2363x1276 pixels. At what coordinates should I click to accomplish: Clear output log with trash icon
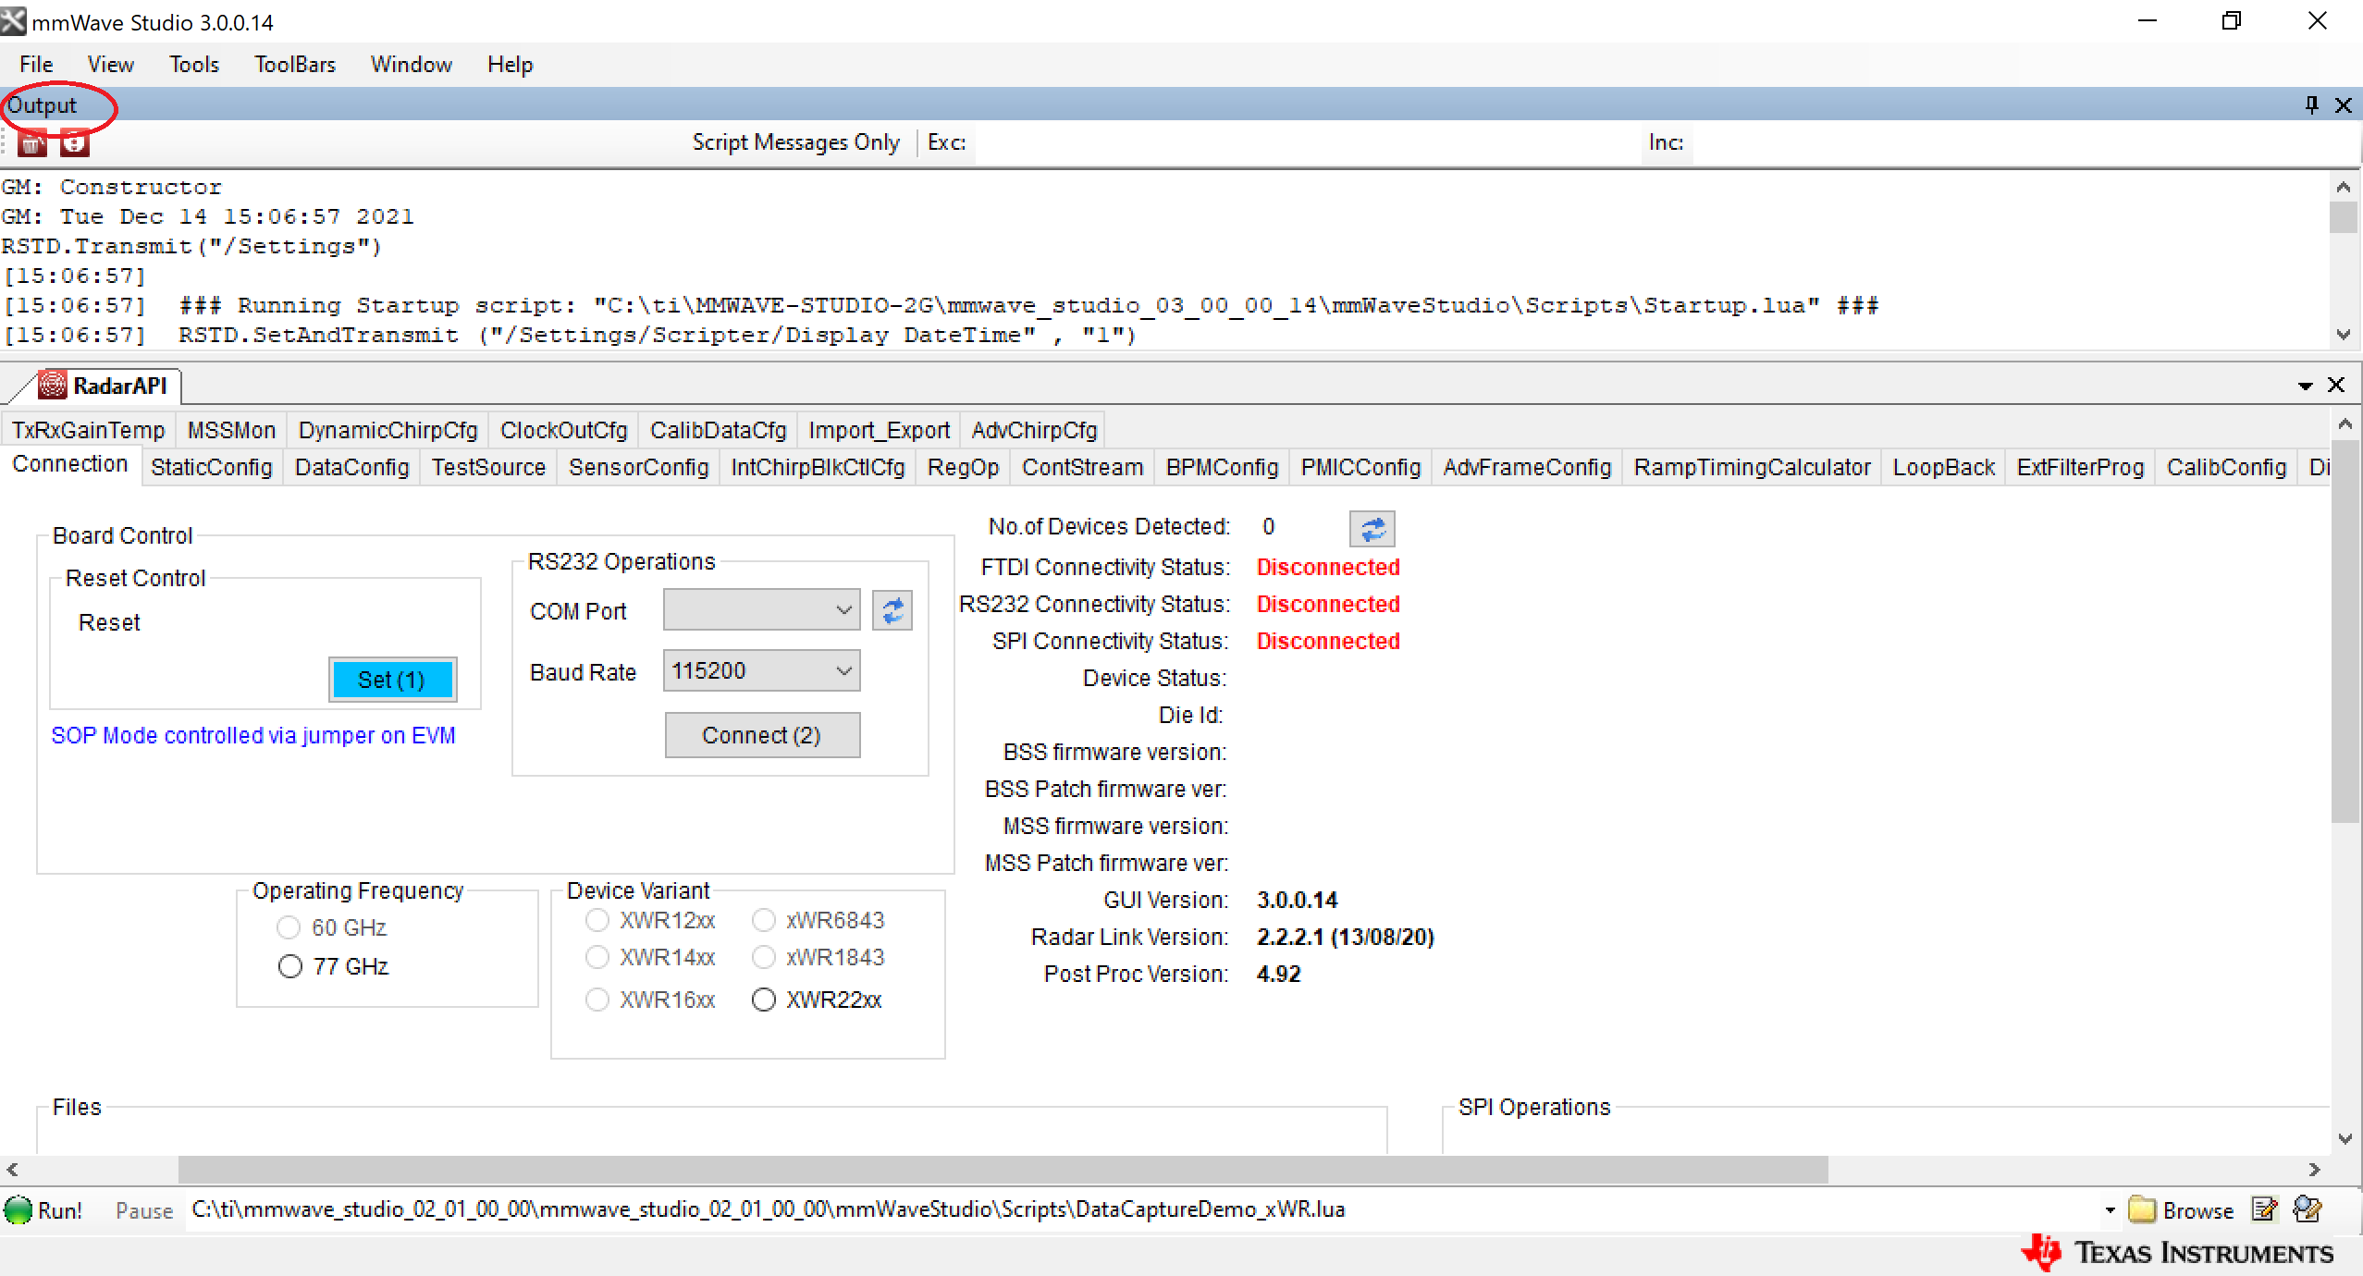tap(31, 143)
